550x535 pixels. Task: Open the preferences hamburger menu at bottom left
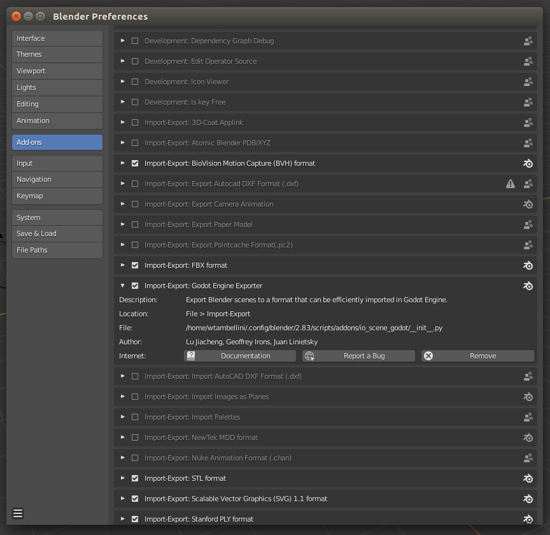pyautogui.click(x=17, y=513)
